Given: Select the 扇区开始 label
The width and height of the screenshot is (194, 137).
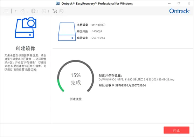Looking at the screenshot, I should coord(82,31).
